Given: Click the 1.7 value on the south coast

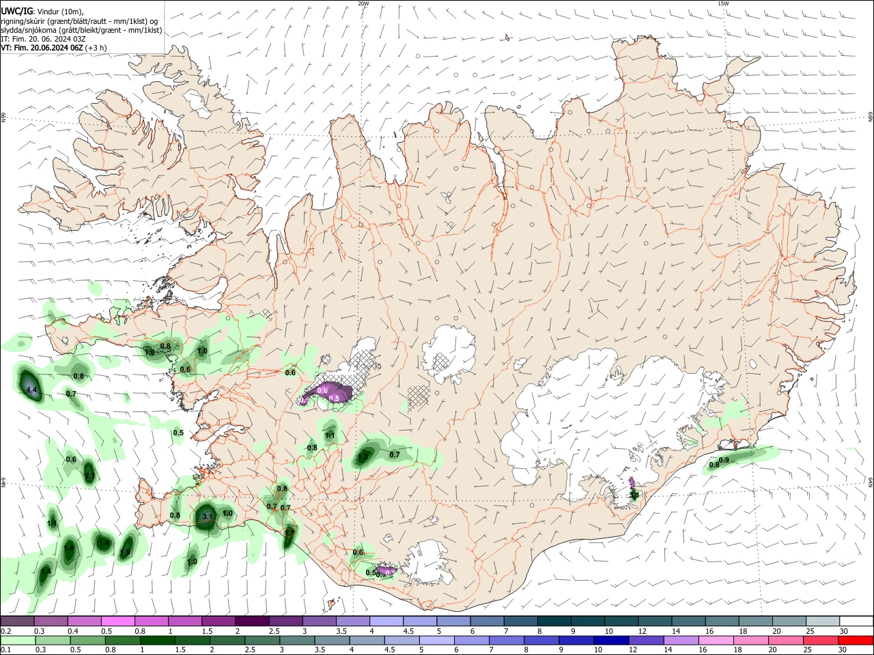Looking at the screenshot, I should pos(290,532).
